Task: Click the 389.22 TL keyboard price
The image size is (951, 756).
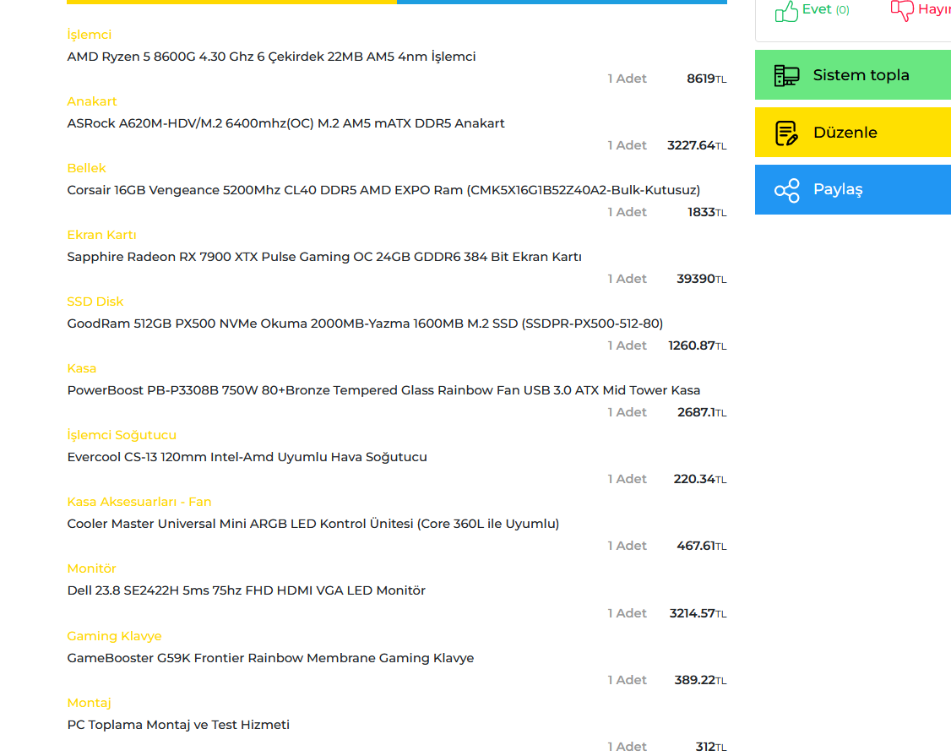Action: point(700,680)
